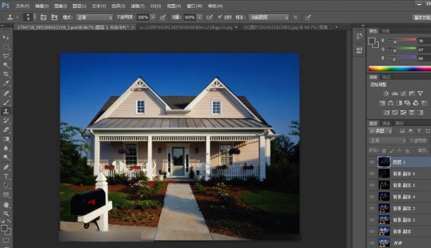The height and width of the screenshot is (248, 431).
Task: Add a Brightness/Contrast adjustment
Action: point(386,93)
